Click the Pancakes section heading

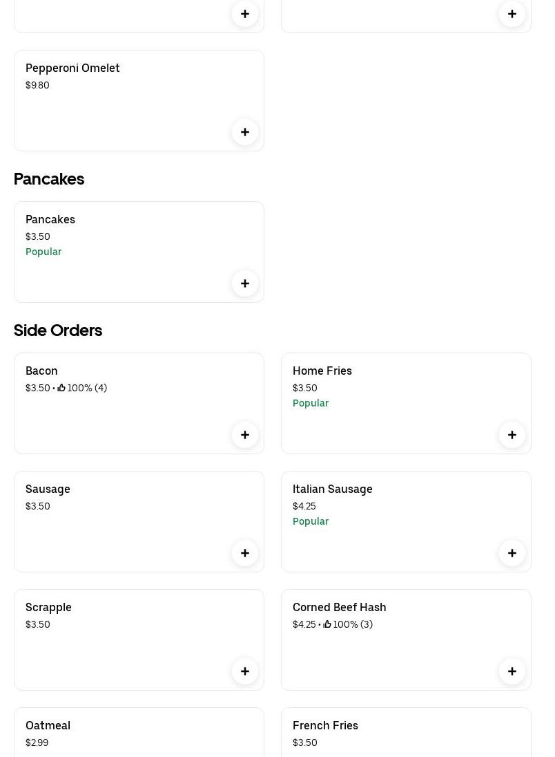(x=49, y=179)
